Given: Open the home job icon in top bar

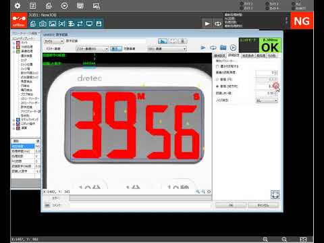Looking at the screenshot, I should coord(49,5).
